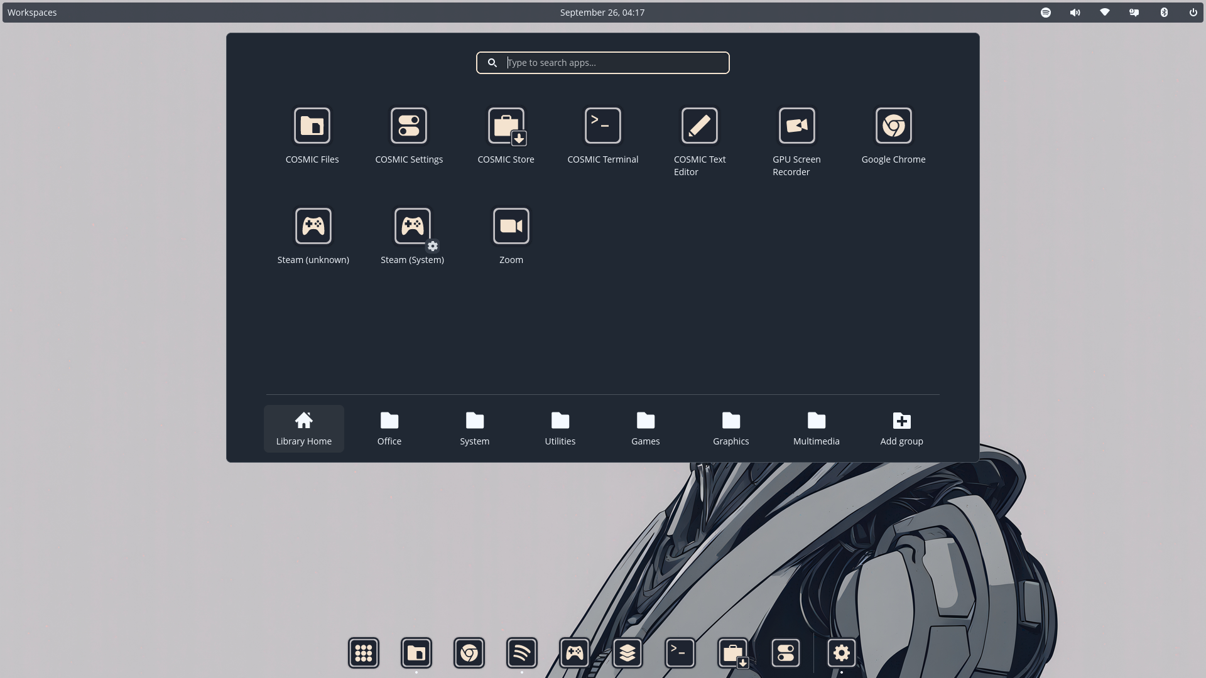Open the power menu in the panel
Viewport: 1206px width, 678px height.
(x=1193, y=13)
